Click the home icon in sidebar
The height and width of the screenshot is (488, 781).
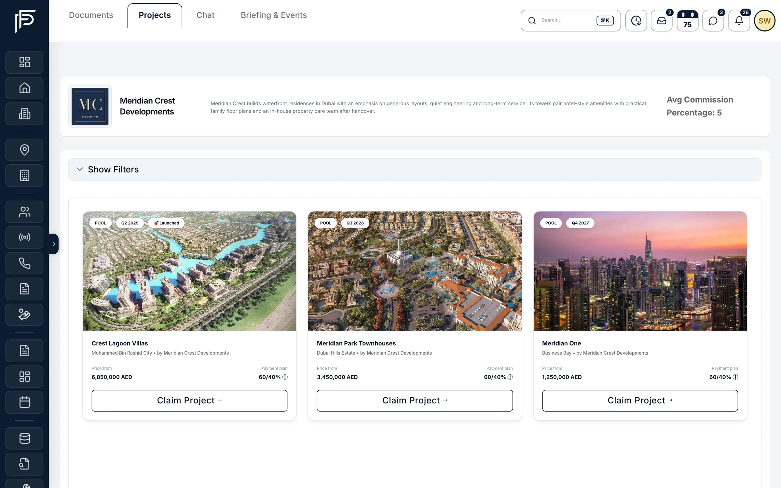tap(24, 88)
